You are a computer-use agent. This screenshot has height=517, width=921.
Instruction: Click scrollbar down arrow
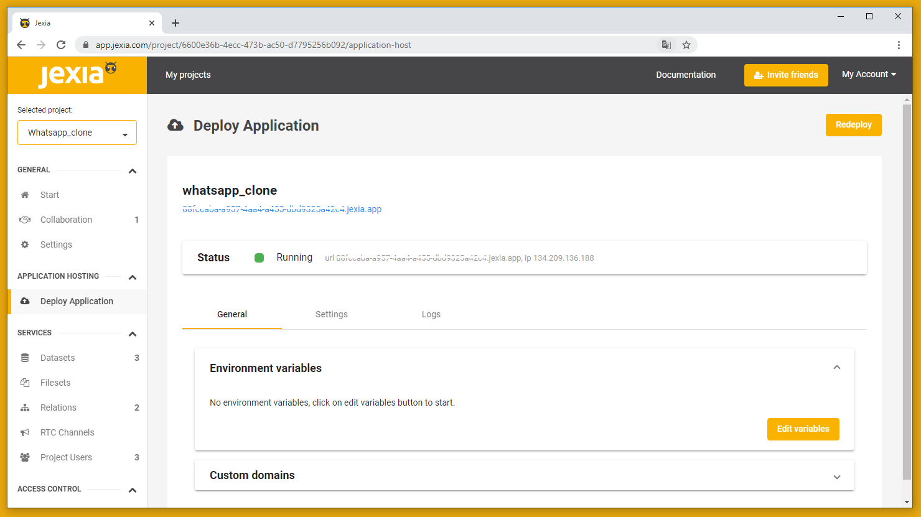907,502
